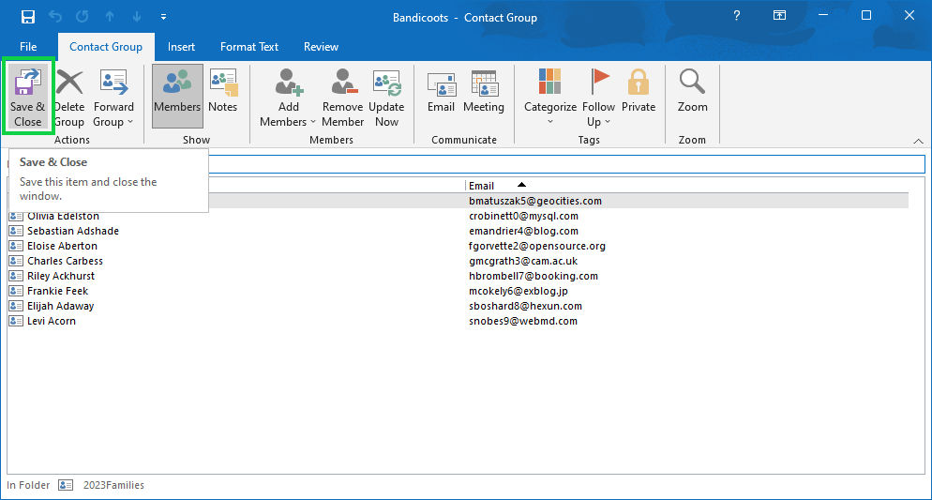Select member Elijah Adaway
This screenshot has width=932, height=500.
61,306
